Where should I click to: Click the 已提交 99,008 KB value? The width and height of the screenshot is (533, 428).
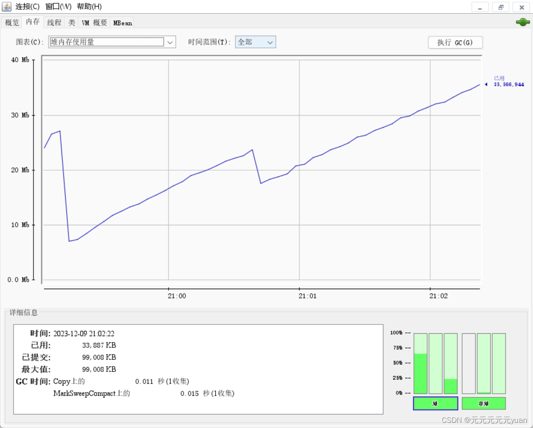pyautogui.click(x=99, y=357)
